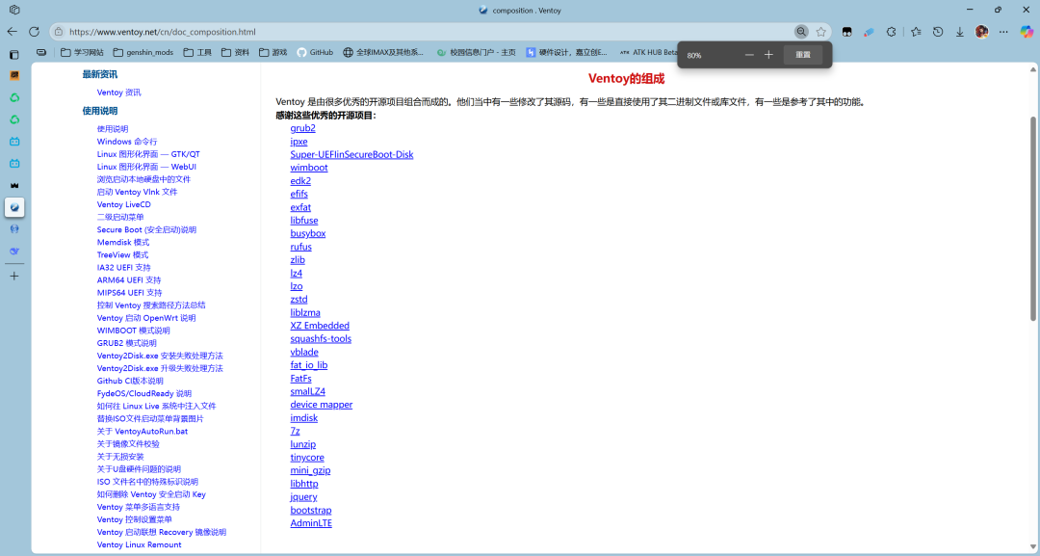Open the 学习网站 bookmark folder
Image resolution: width=1040 pixels, height=556 pixels.
click(x=82, y=52)
